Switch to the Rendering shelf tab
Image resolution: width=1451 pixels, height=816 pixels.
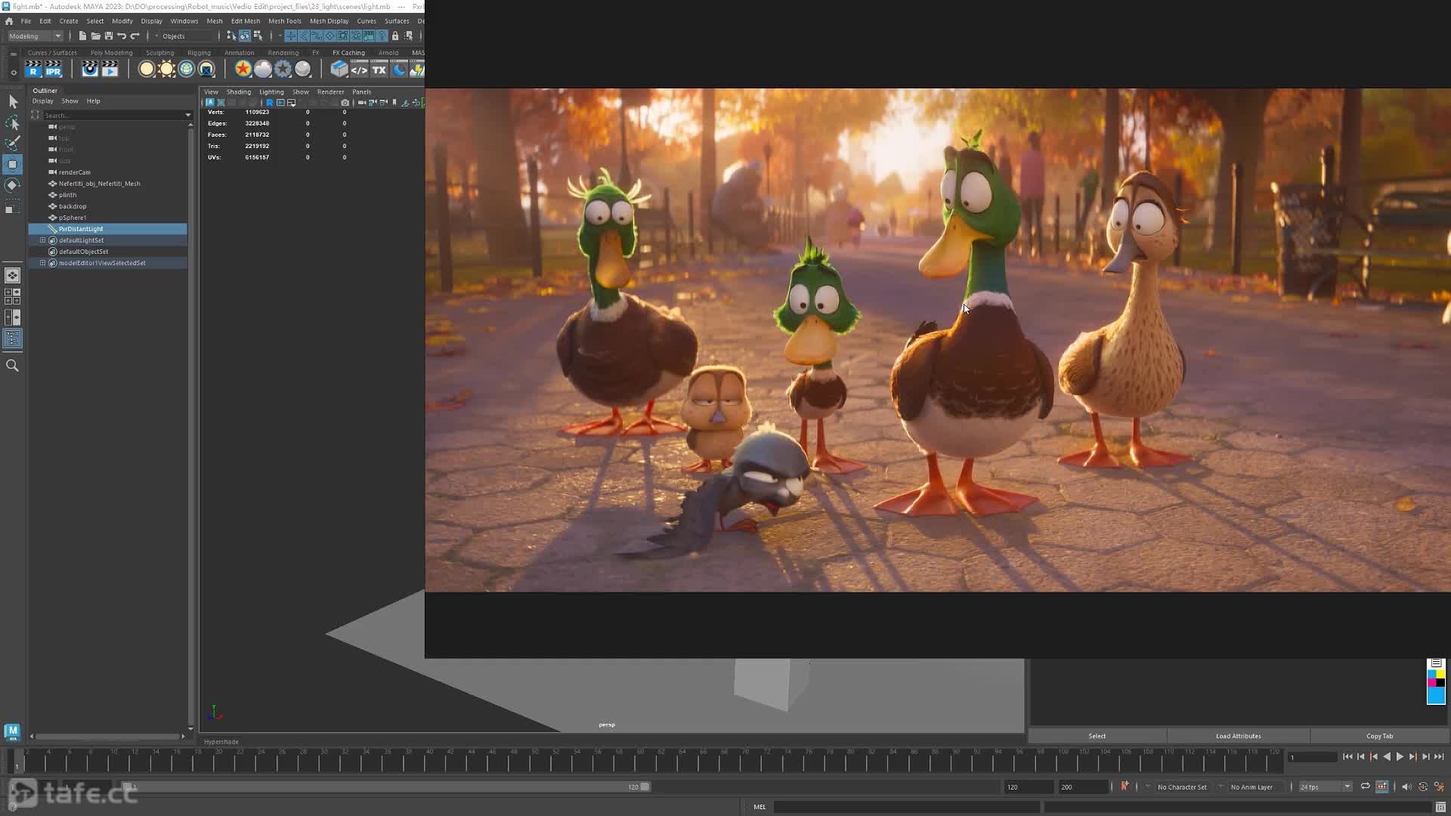[283, 53]
